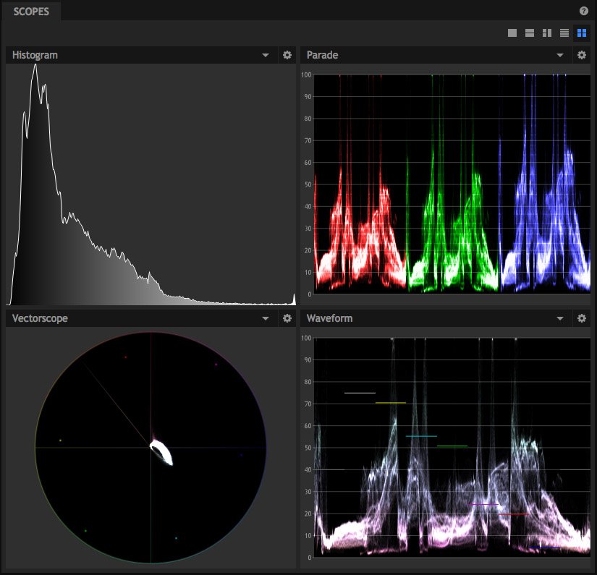The image size is (597, 575).
Task: Click the 50 label on the Waveform scale
Action: [308, 448]
